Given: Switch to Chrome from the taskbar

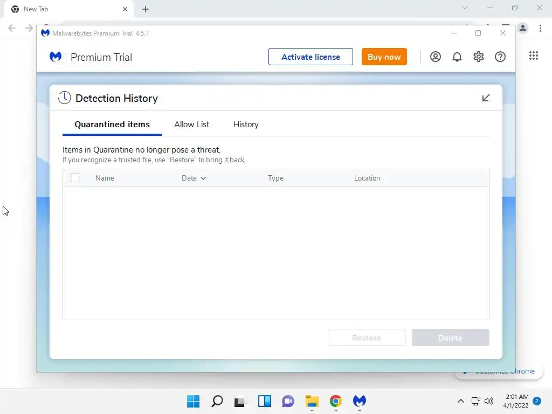Looking at the screenshot, I should point(335,401).
